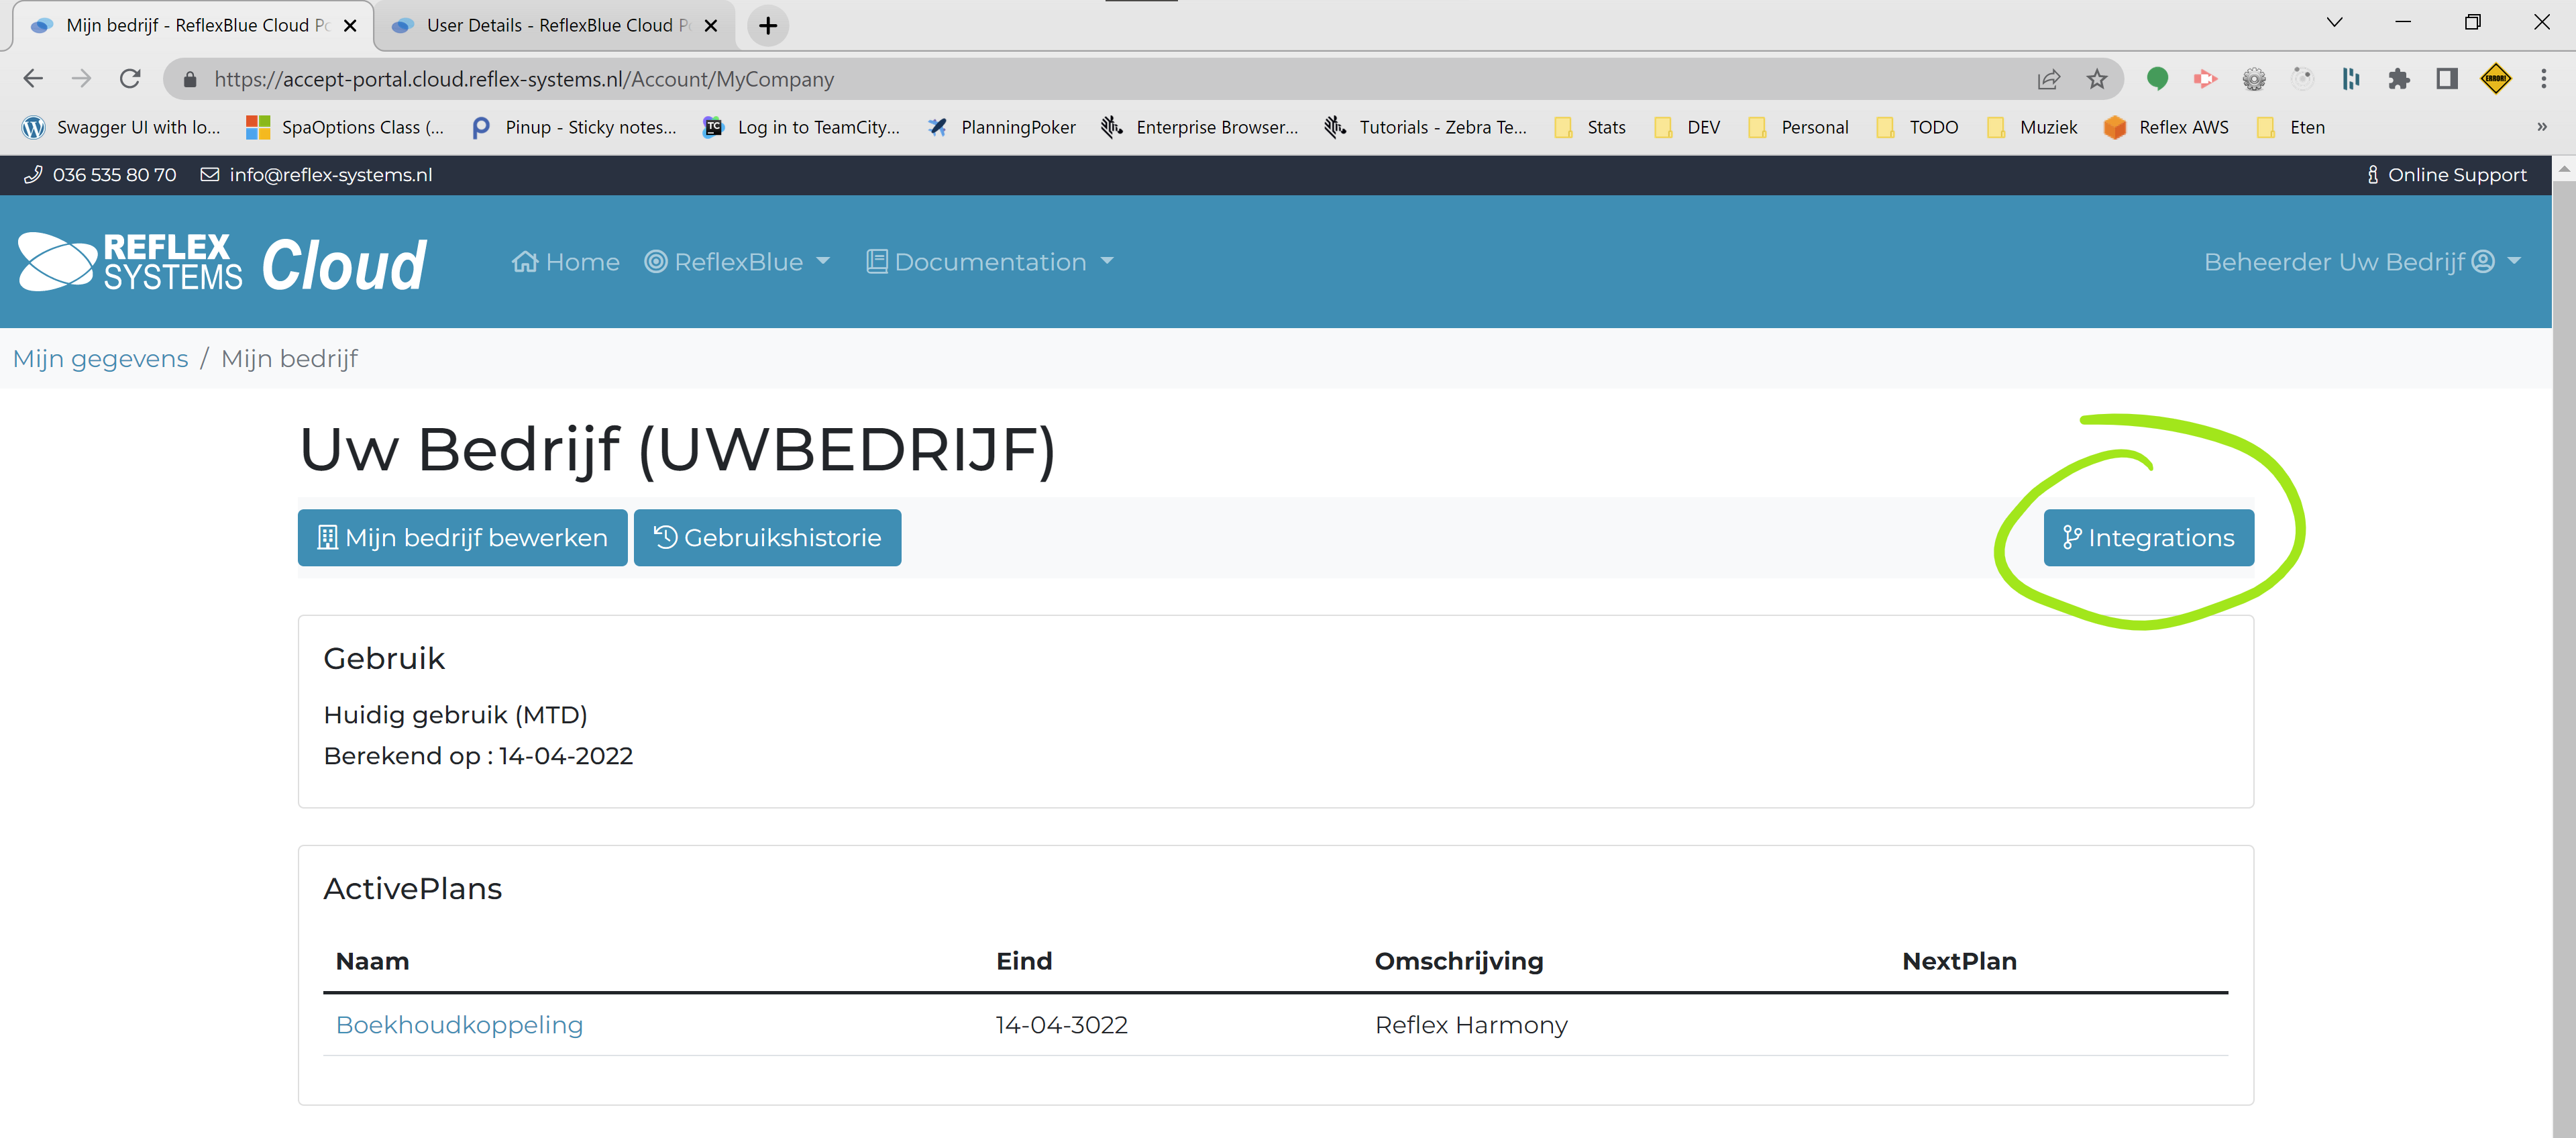The height and width of the screenshot is (1138, 2576).
Task: Reload the page with the refresh icon
Action: point(130,78)
